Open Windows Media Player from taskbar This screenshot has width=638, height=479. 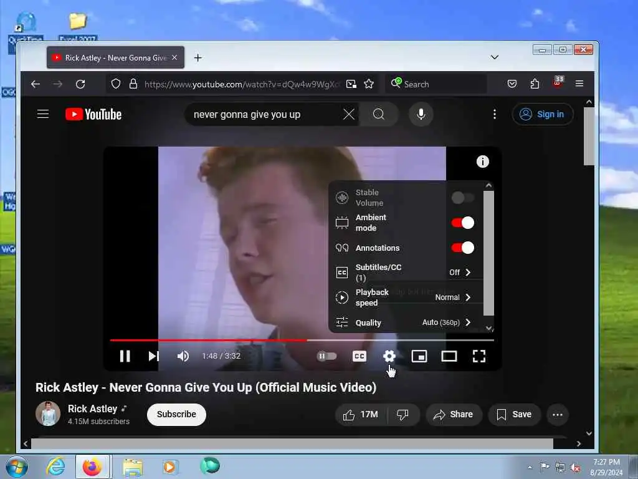(x=169, y=467)
